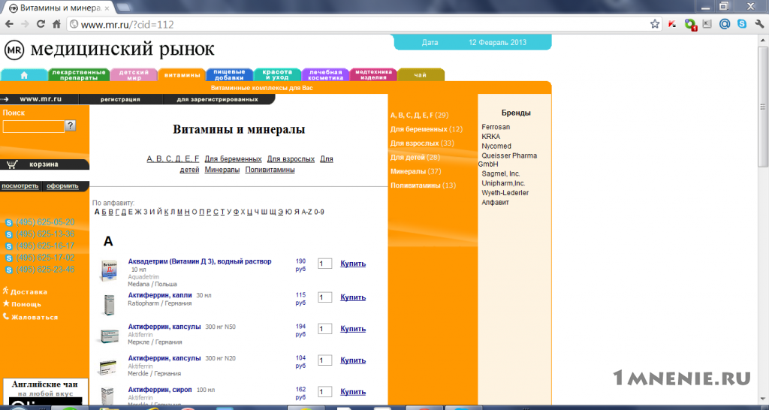The width and height of the screenshot is (769, 410).
Task: Go back with browser back arrow
Action: [x=9, y=24]
